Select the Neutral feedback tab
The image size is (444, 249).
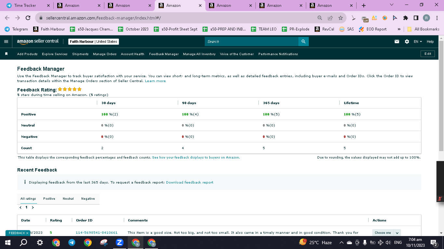tap(68, 199)
